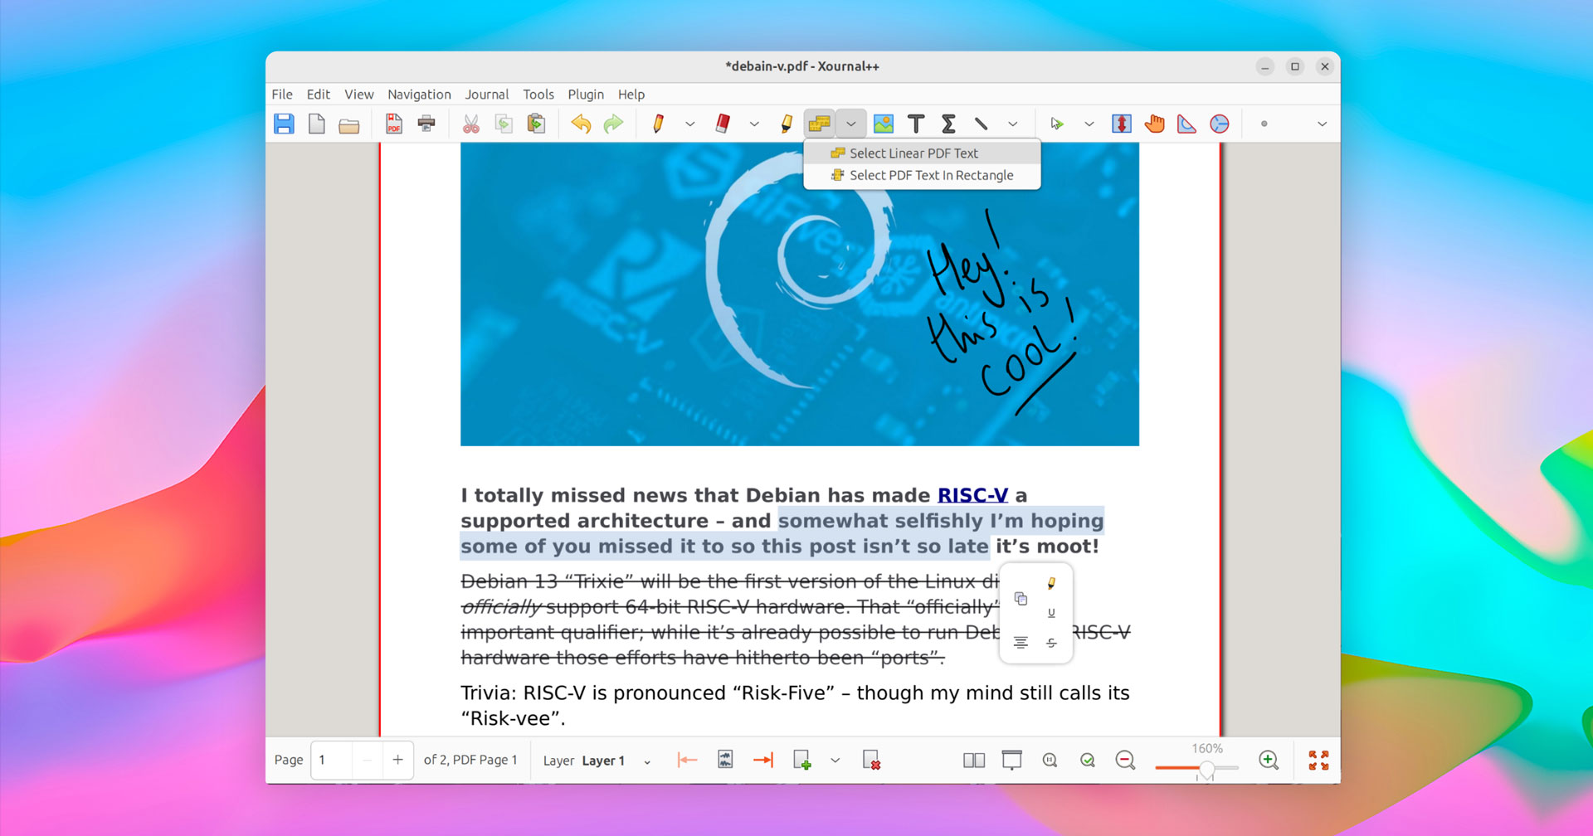Choose the selection arrow tool

[1056, 124]
